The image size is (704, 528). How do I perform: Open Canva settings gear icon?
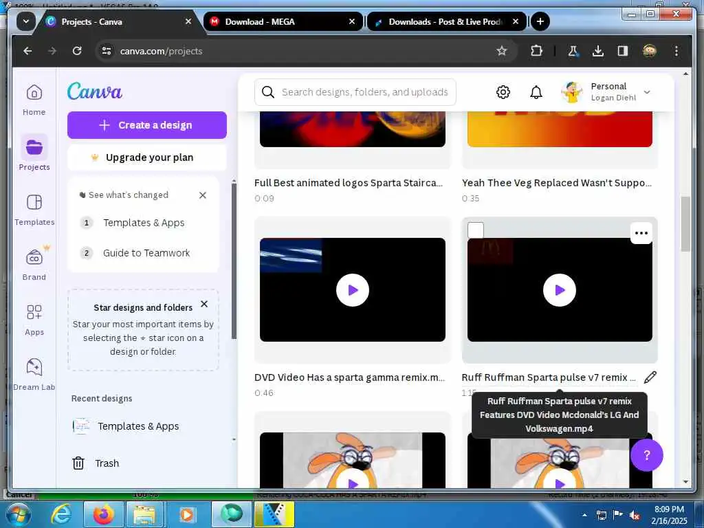pos(503,92)
